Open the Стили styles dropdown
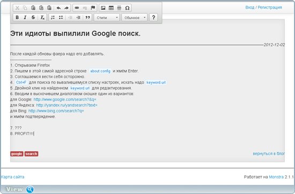Viewport: 295px width, 194px height. 107,18
